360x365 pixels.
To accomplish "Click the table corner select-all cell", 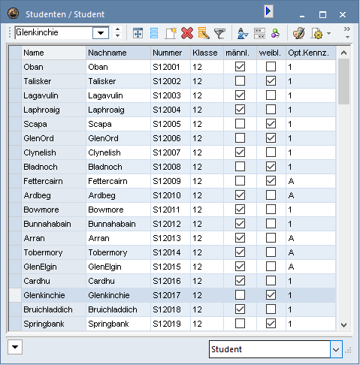I will pos(15,53).
